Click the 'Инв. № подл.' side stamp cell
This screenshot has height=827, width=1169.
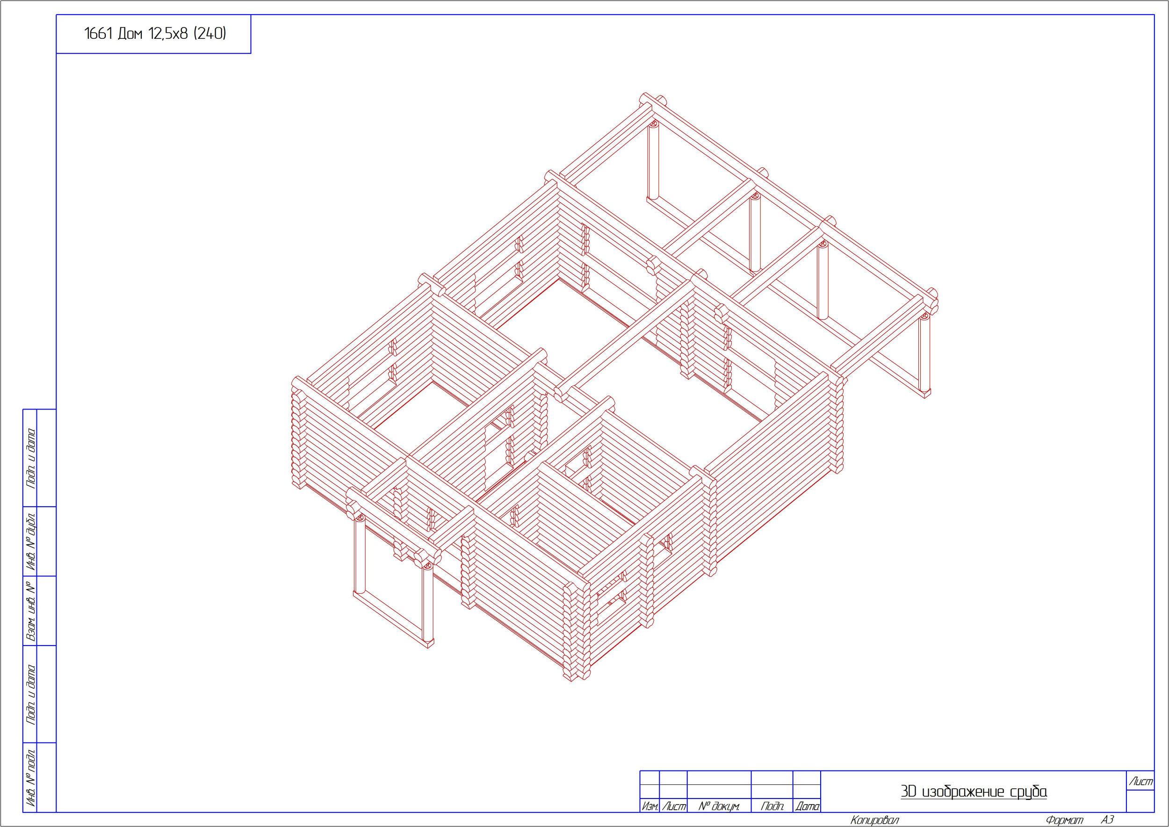[x=30, y=777]
